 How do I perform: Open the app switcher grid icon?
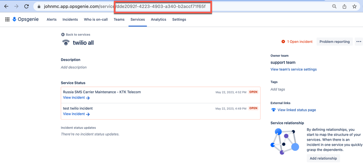coord(7,19)
